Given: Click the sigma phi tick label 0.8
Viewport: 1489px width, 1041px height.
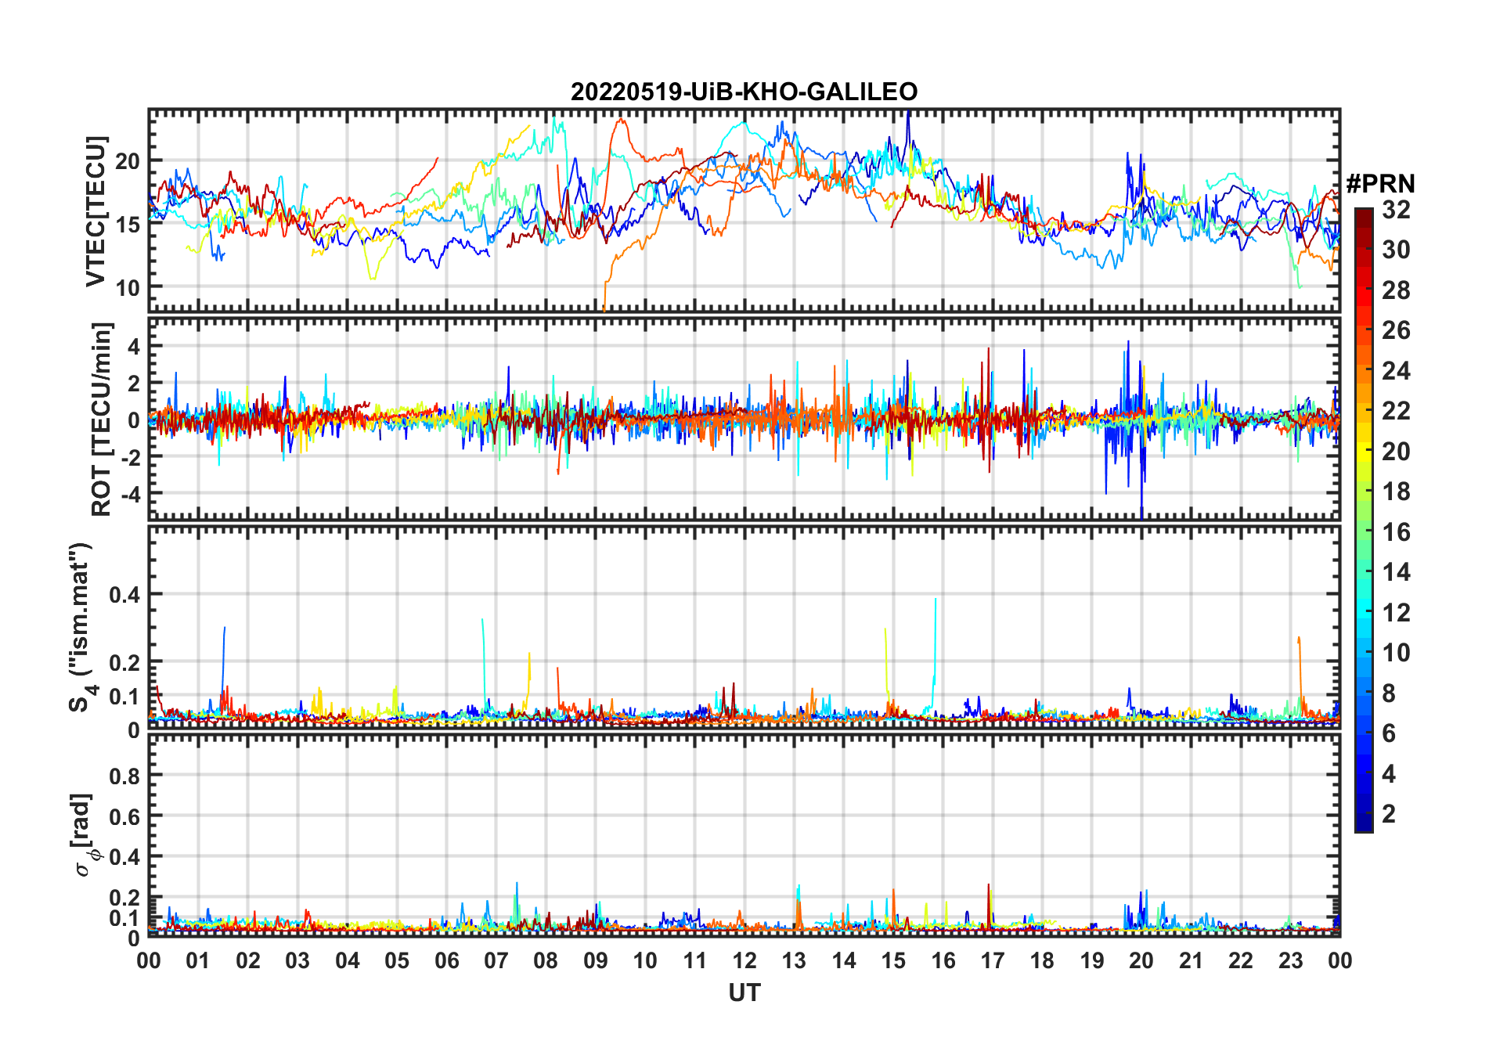Looking at the screenshot, I should click(x=124, y=776).
